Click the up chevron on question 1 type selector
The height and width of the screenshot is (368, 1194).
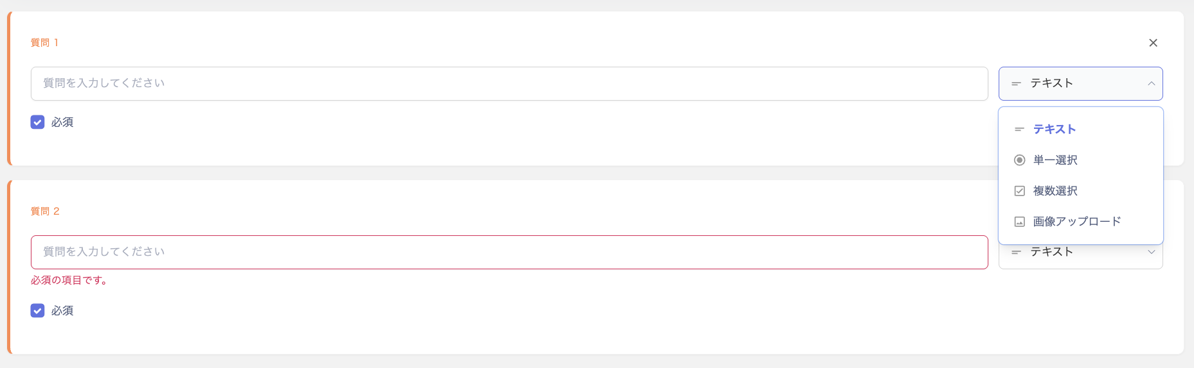(x=1151, y=84)
